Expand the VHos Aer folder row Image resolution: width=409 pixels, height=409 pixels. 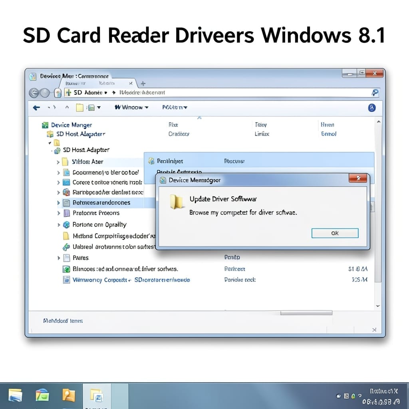(58, 162)
